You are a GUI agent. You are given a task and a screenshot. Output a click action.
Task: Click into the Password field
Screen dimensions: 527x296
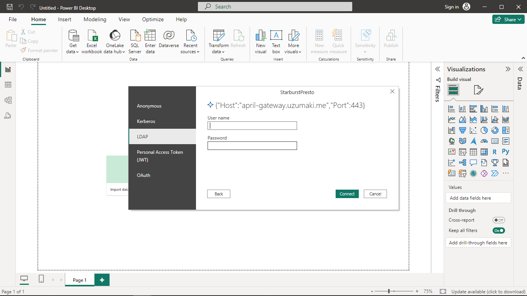pyautogui.click(x=252, y=146)
